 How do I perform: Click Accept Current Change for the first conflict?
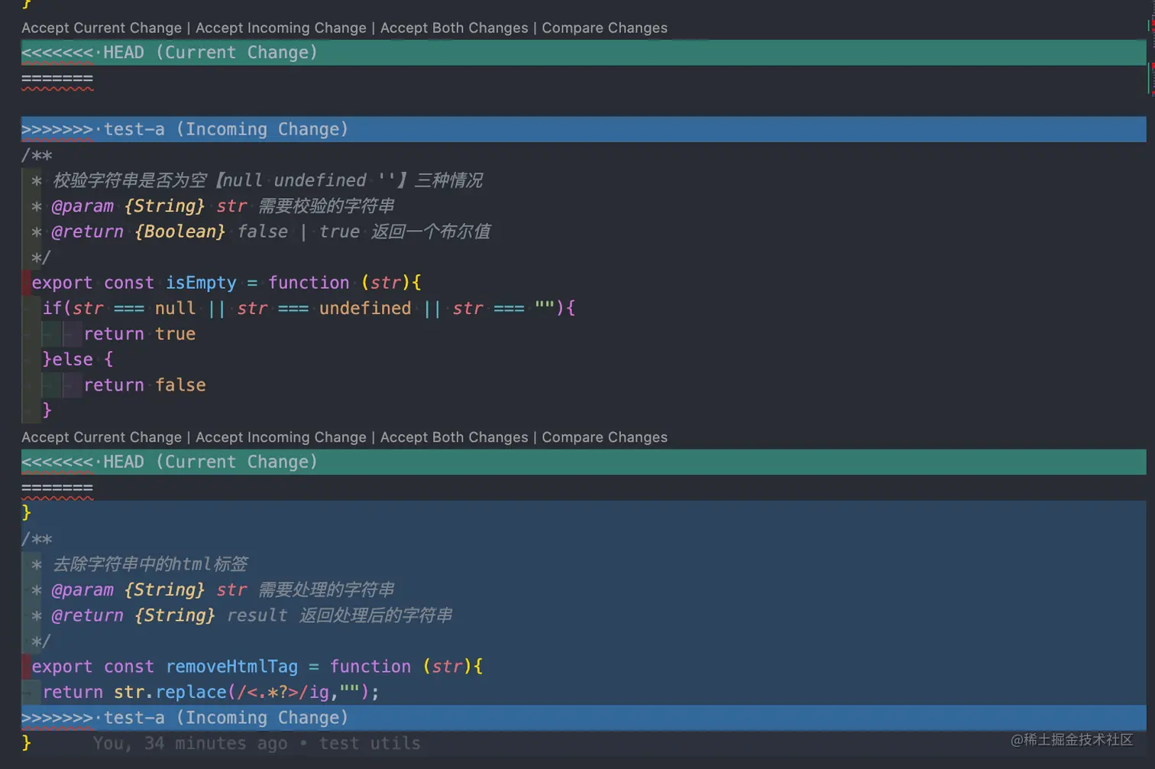pyautogui.click(x=102, y=28)
